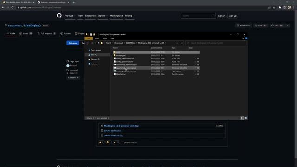Open the Compare dropdown button
Viewport: 297px width, 167px height.
[73, 78]
